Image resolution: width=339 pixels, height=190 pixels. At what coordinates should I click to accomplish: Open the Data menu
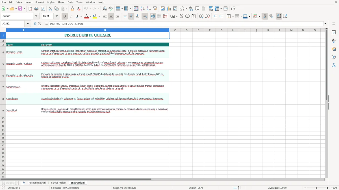coord(70,3)
